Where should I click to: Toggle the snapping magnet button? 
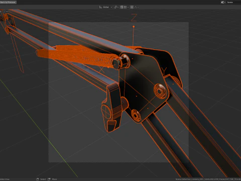coord(122,7)
